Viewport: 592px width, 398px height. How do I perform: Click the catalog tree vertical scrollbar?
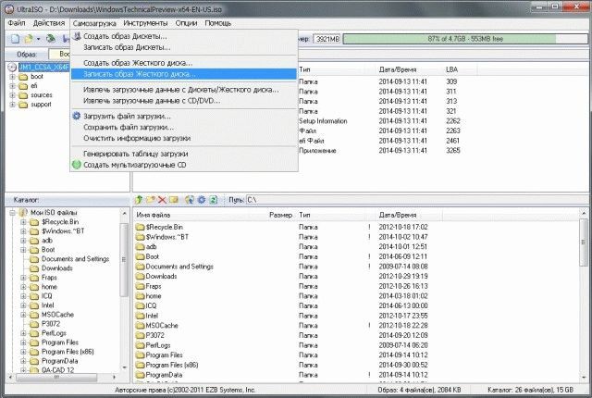124,291
